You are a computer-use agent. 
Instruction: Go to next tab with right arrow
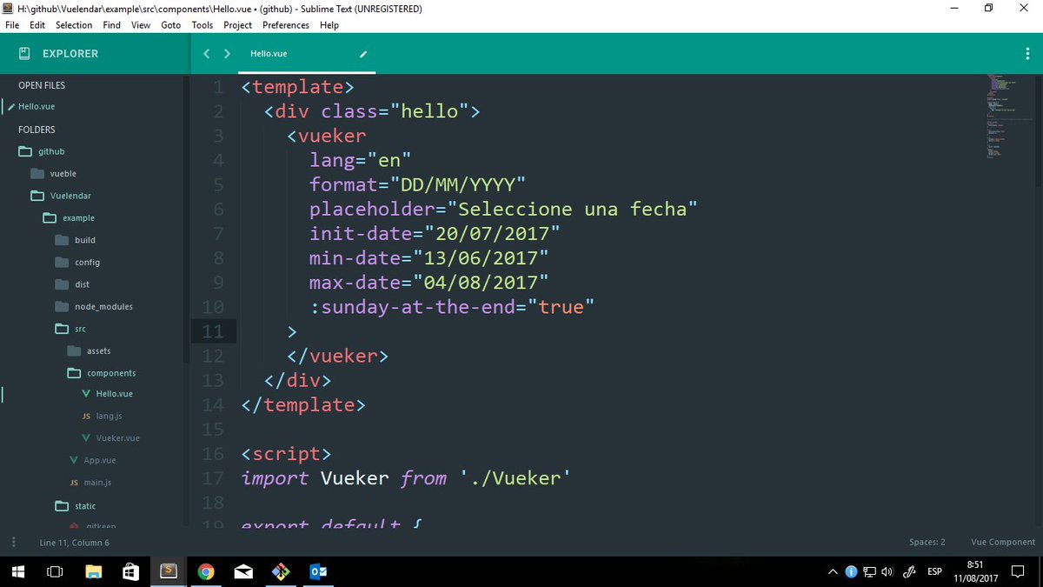click(x=228, y=54)
